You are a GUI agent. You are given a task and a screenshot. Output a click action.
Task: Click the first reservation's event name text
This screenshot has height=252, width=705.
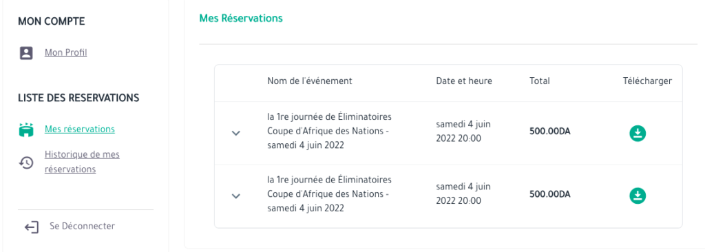click(329, 133)
